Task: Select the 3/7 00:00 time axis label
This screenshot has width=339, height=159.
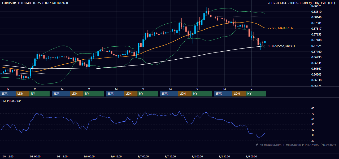Action: 143,156
